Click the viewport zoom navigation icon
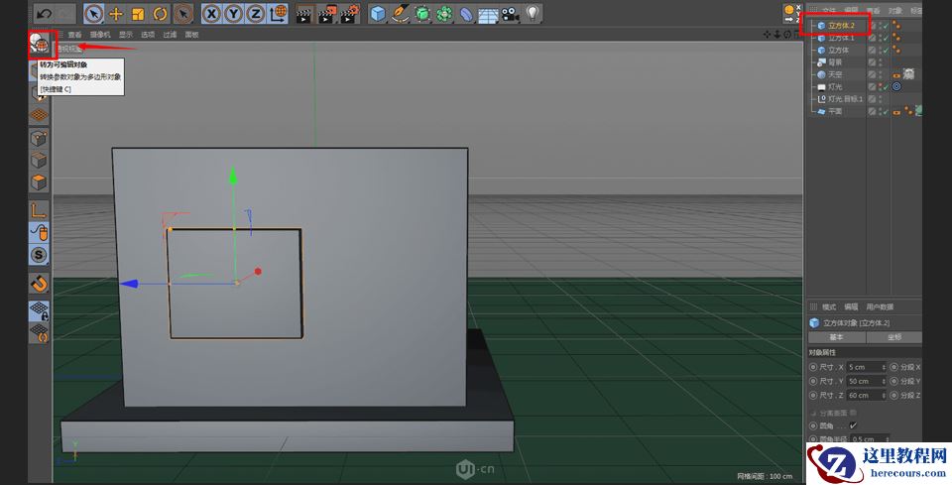 pyautogui.click(x=776, y=35)
